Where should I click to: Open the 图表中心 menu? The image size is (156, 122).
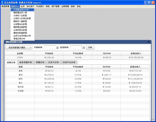pyautogui.click(x=15, y=6)
